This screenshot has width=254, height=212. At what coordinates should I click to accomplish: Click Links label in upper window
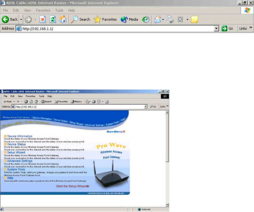(243, 29)
